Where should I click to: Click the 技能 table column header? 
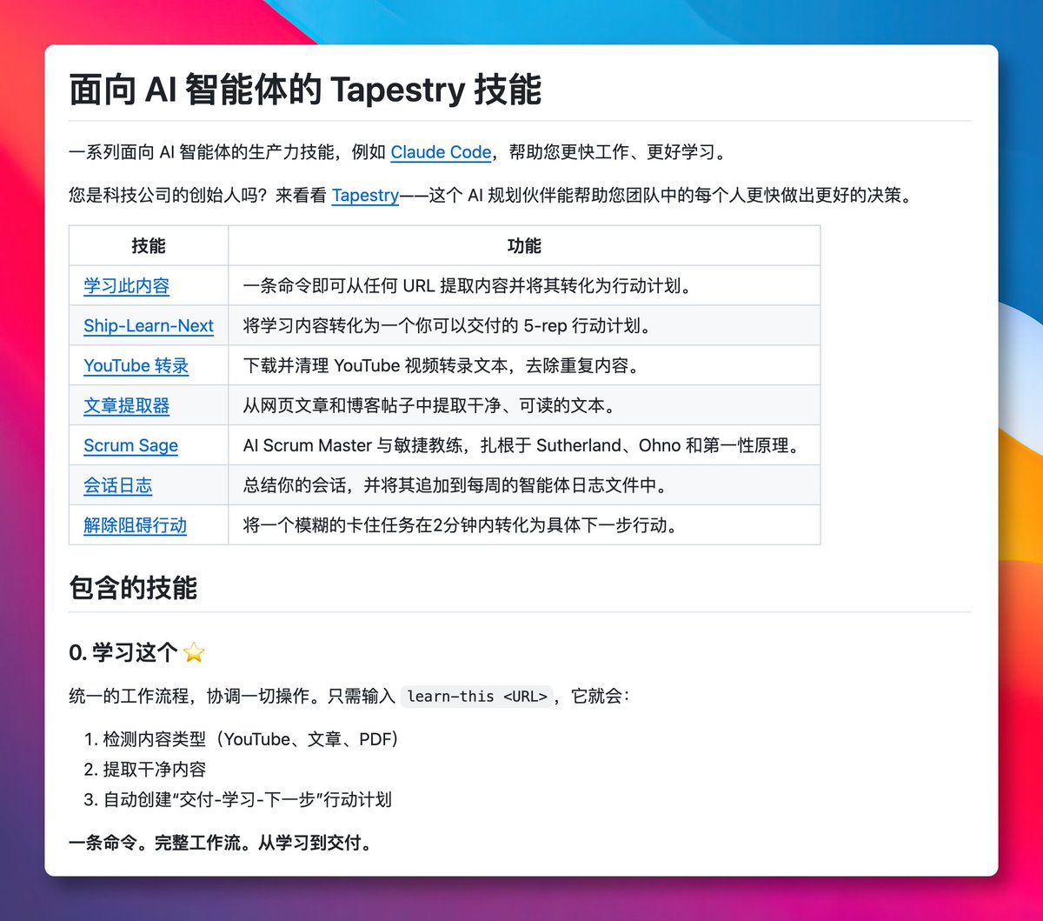click(x=149, y=246)
